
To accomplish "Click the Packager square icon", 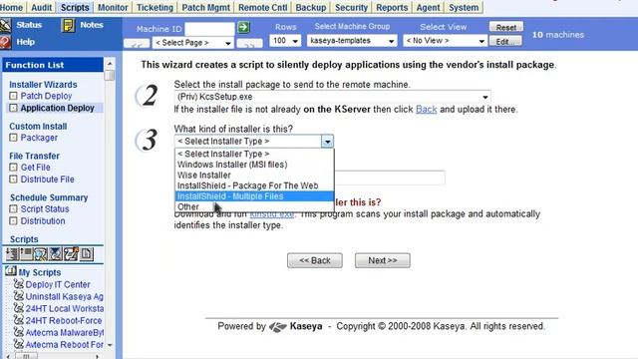I will [13, 138].
